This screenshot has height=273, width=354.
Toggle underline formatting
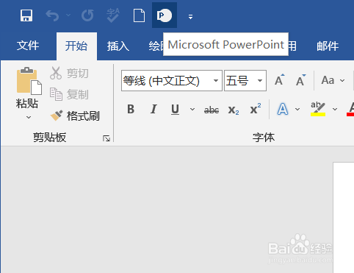pyautogui.click(x=175, y=110)
